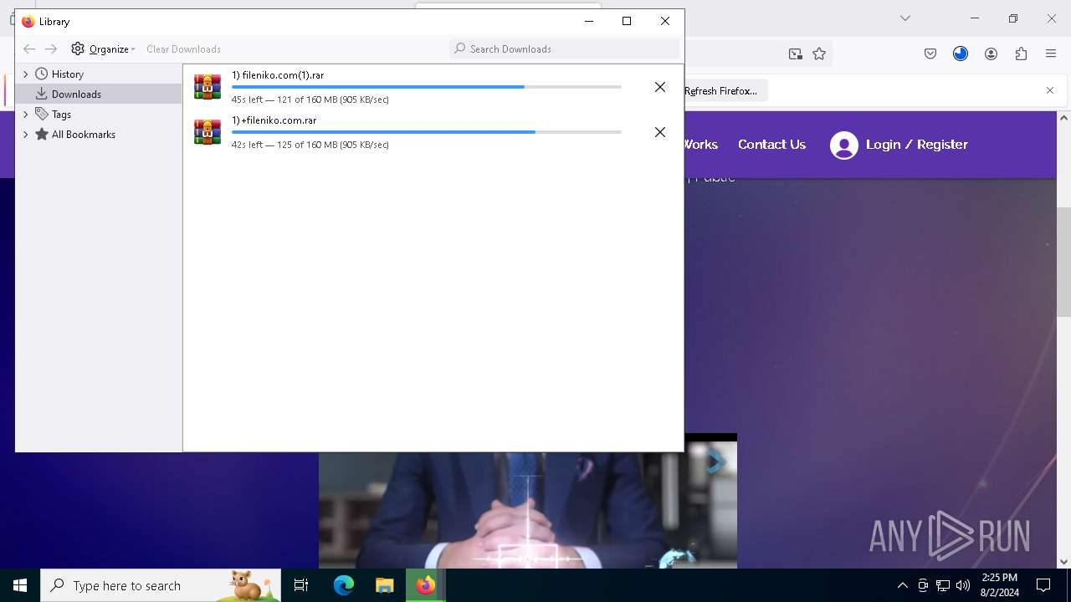This screenshot has height=602, width=1071.
Task: Expand the Tags tree node
Action: 25,115
